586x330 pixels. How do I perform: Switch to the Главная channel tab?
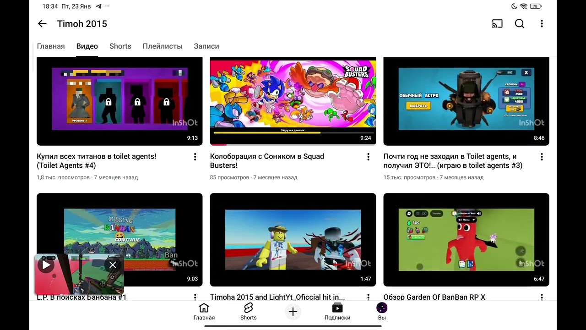[x=51, y=46]
